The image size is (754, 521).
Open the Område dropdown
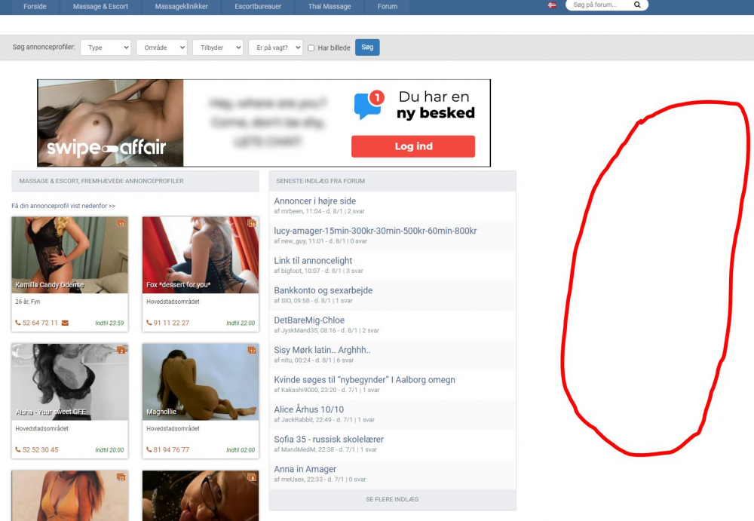point(161,47)
